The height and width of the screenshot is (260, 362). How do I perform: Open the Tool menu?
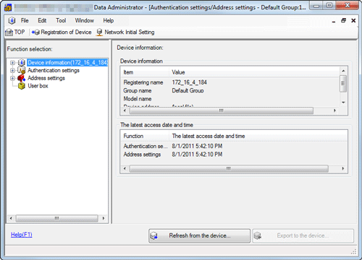(x=61, y=21)
